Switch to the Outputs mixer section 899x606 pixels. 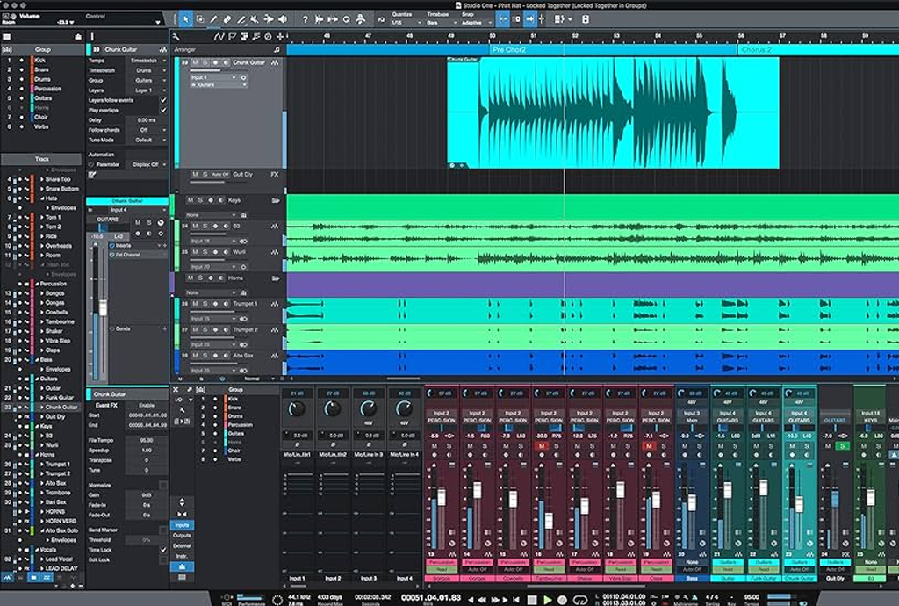[182, 535]
